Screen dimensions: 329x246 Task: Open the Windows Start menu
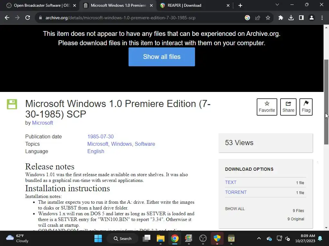click(98, 238)
